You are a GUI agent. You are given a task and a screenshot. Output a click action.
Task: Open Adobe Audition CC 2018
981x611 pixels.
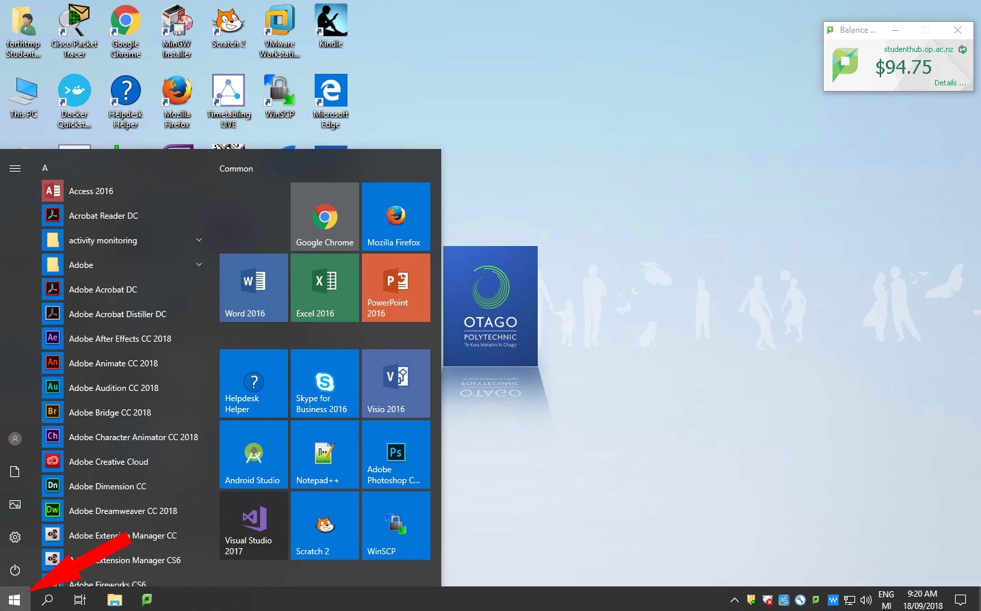pos(123,388)
